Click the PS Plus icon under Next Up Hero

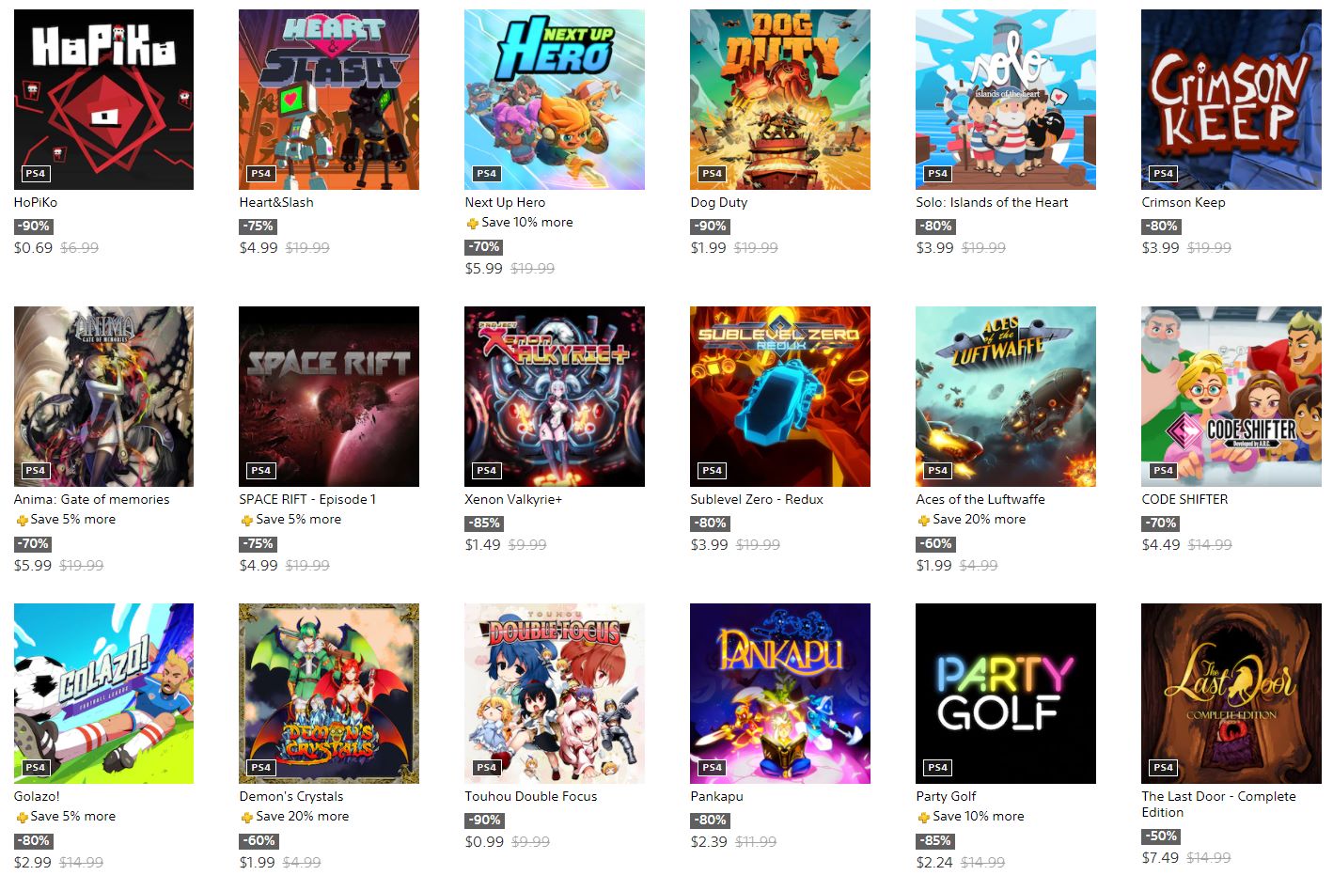coord(472,224)
